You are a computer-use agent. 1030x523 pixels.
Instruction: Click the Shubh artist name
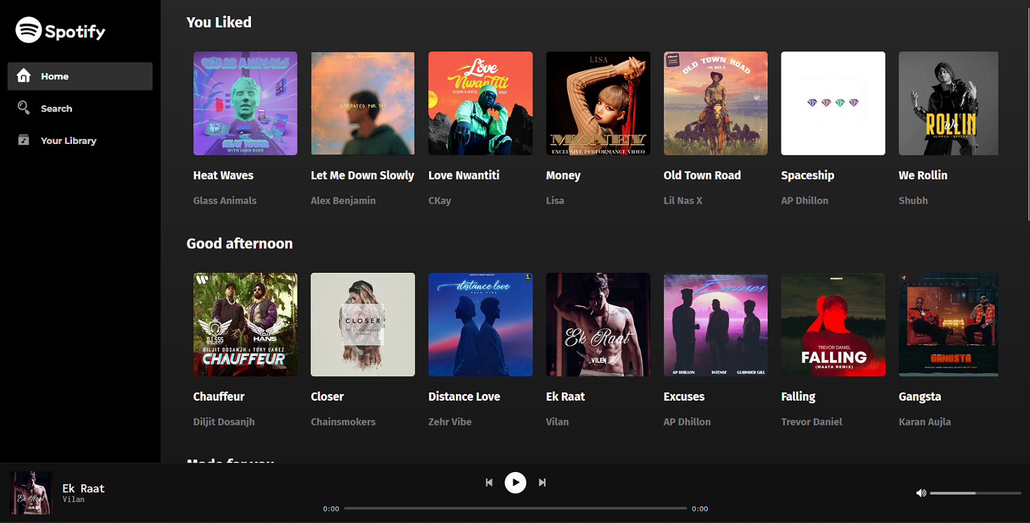coord(913,200)
